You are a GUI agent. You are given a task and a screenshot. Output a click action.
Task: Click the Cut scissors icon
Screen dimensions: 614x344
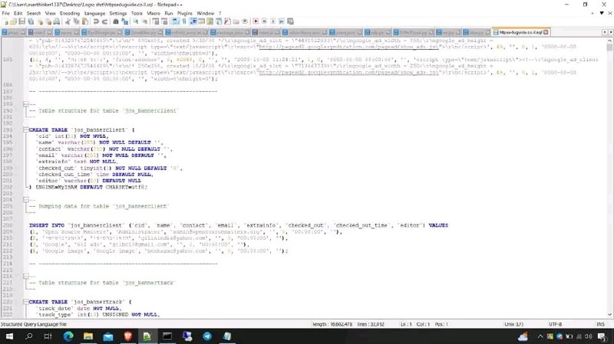coord(68,21)
